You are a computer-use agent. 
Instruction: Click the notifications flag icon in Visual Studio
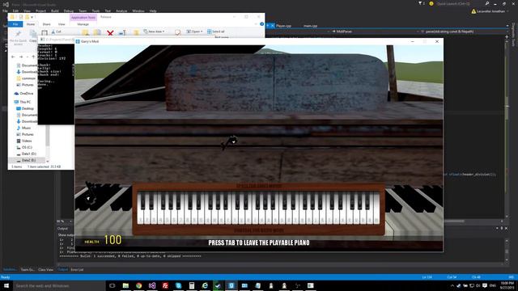click(421, 3)
